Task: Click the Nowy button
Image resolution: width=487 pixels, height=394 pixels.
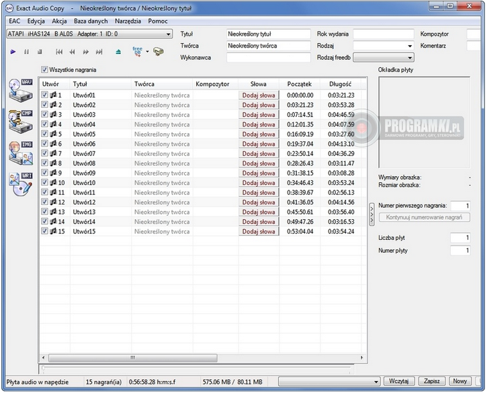Action: pos(460,381)
